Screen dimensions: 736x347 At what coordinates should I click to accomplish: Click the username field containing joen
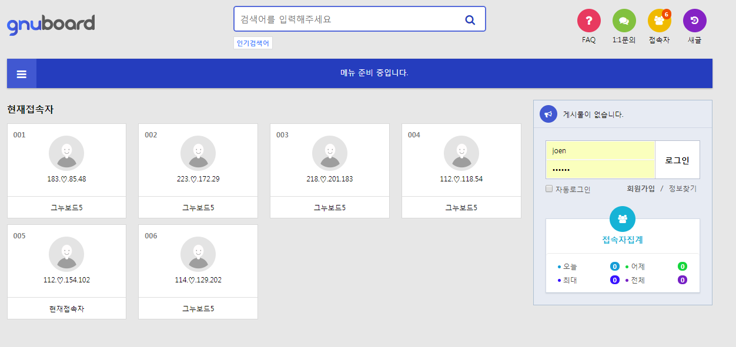tap(600, 150)
